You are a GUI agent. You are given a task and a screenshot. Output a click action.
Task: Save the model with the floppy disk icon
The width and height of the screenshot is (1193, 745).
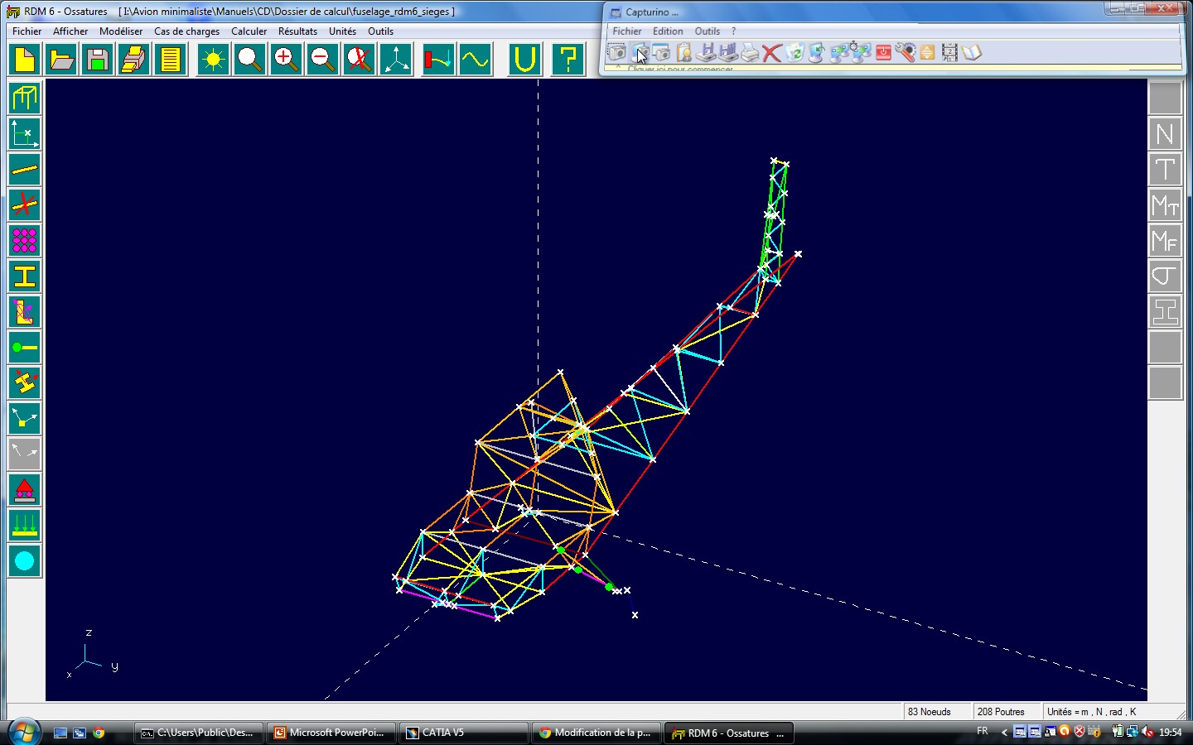click(x=98, y=60)
